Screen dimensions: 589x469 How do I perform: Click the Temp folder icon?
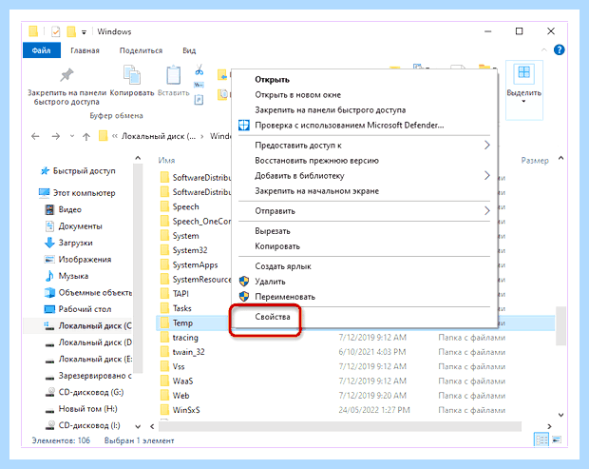click(x=164, y=322)
